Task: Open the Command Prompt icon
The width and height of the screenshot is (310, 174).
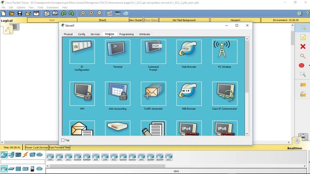Action: [153, 52]
